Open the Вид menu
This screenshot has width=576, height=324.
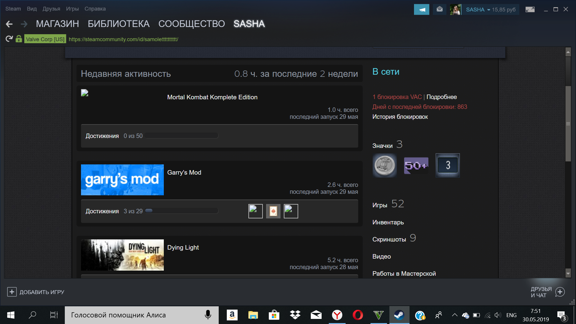tap(32, 9)
